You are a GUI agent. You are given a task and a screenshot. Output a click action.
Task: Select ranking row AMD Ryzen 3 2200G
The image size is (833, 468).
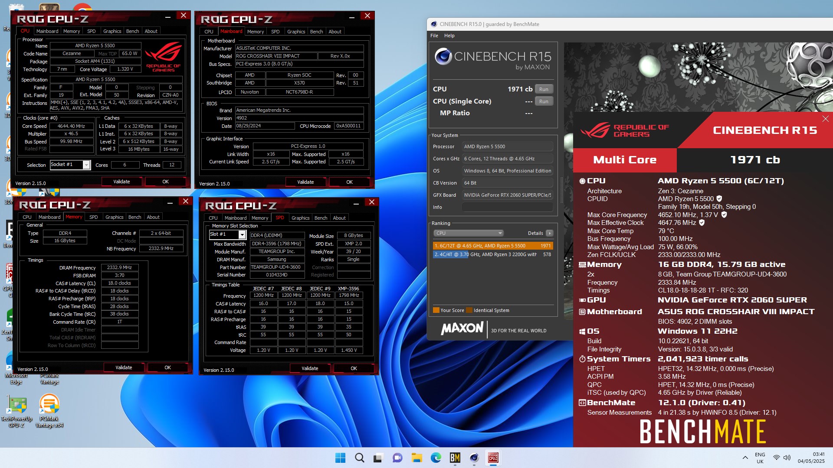[493, 254]
